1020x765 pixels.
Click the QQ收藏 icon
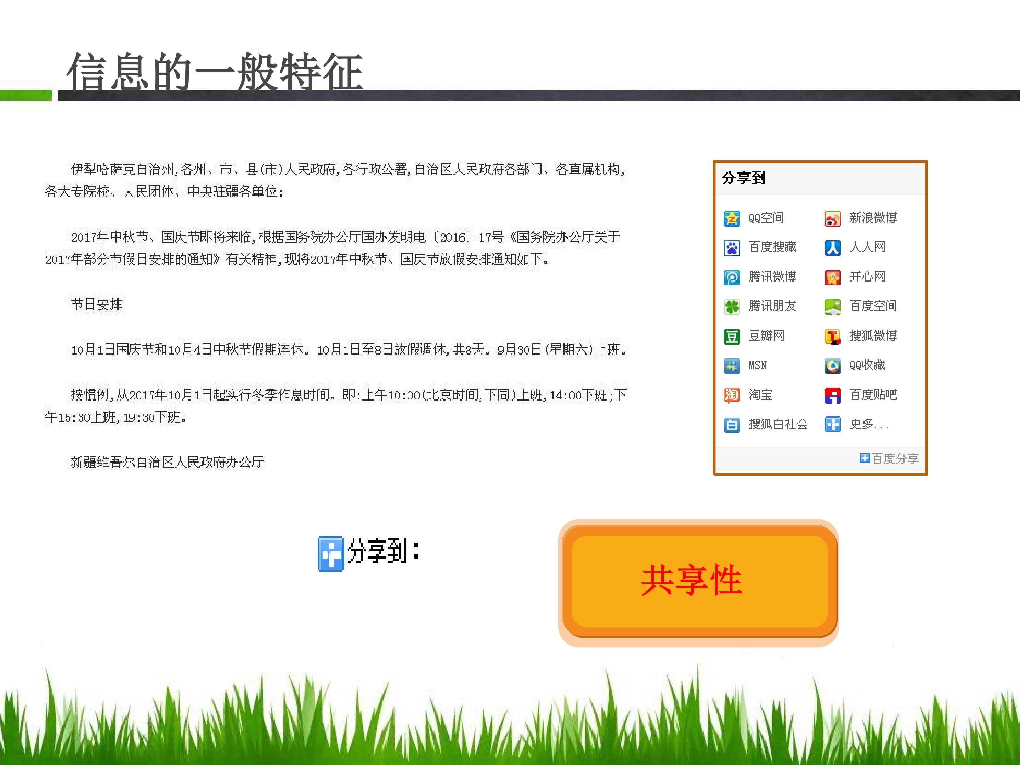[x=832, y=365]
